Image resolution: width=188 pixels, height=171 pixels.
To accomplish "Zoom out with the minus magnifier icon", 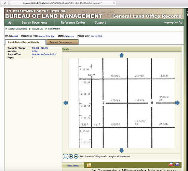I will point(76,156).
